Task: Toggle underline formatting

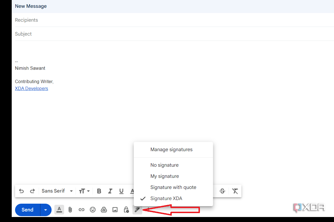Action: point(121,191)
